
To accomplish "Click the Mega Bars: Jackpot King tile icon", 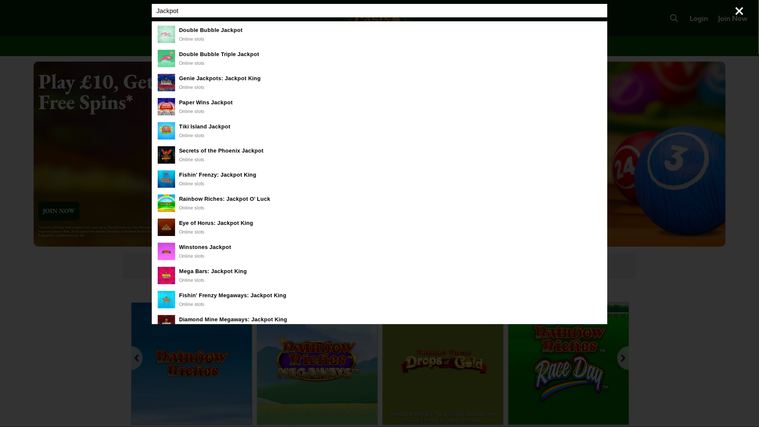I will pos(166,275).
